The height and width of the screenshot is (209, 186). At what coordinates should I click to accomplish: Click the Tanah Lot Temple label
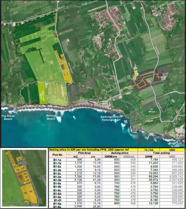[x=175, y=145]
